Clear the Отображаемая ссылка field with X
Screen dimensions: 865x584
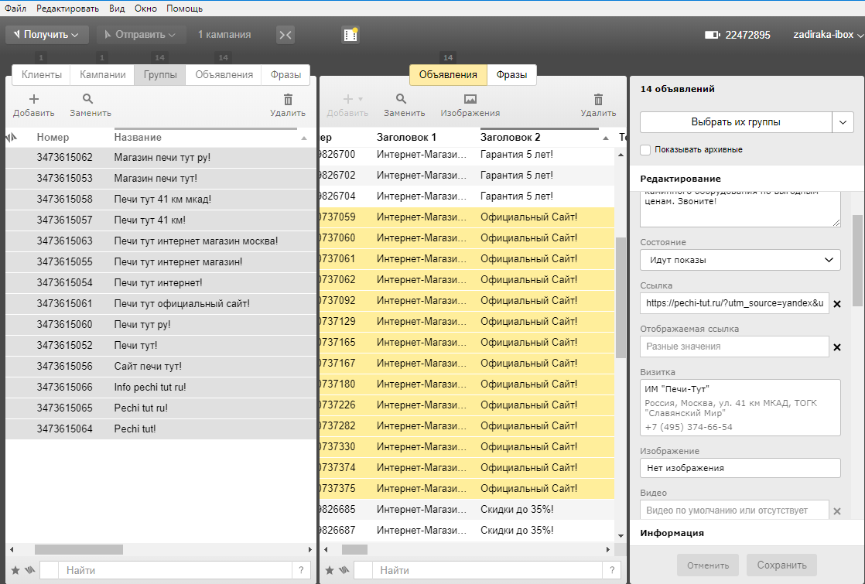[x=837, y=347]
